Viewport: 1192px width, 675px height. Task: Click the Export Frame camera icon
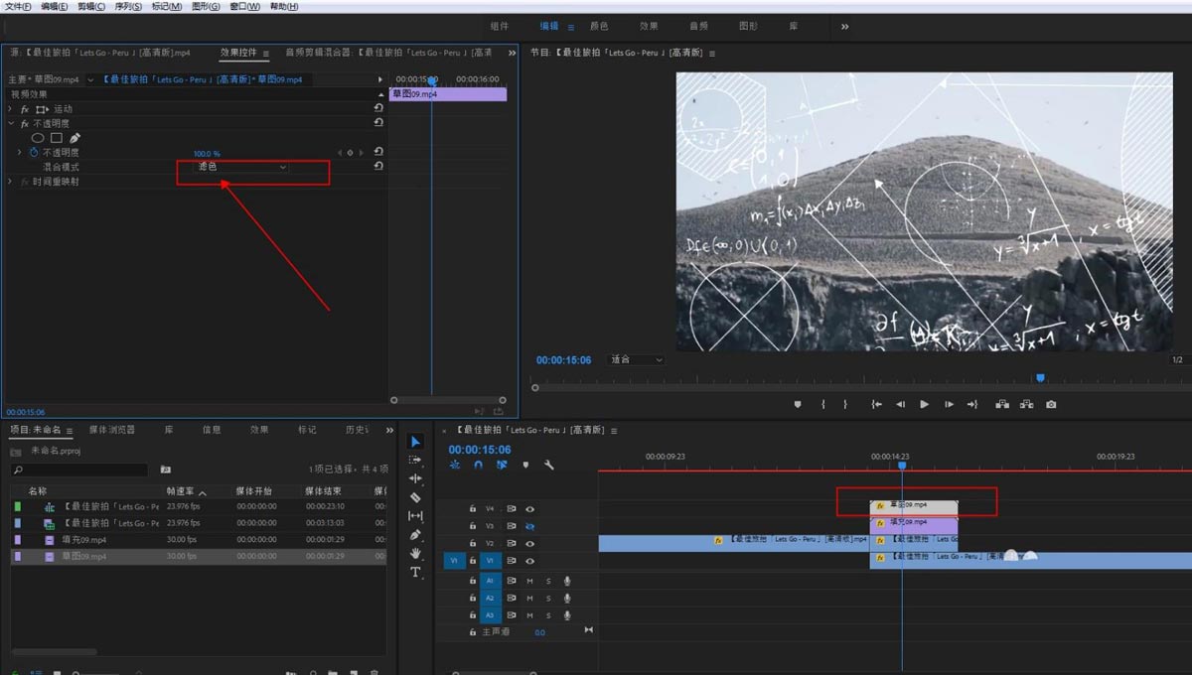pos(1051,404)
